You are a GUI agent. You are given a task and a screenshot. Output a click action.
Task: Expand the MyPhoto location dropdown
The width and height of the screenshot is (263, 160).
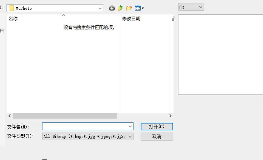click(x=100, y=8)
